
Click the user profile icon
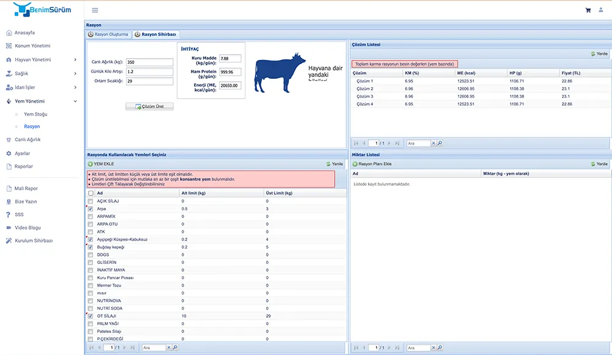[x=601, y=10]
